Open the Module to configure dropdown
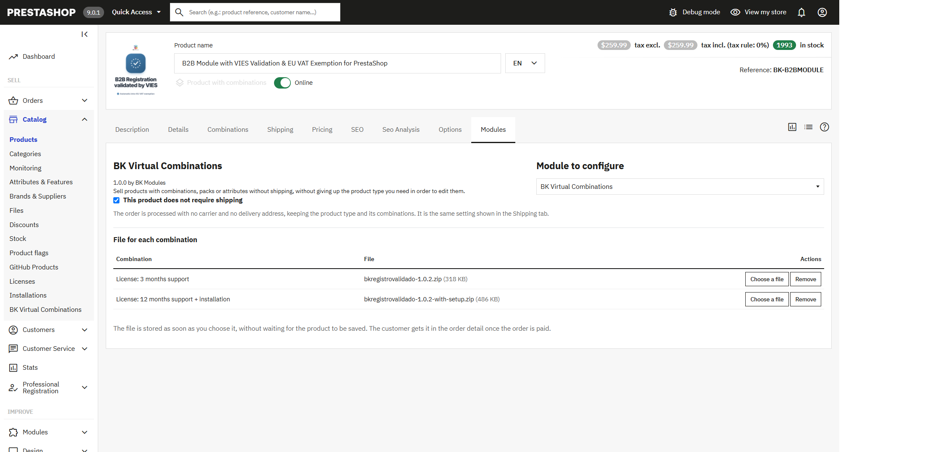 click(680, 187)
